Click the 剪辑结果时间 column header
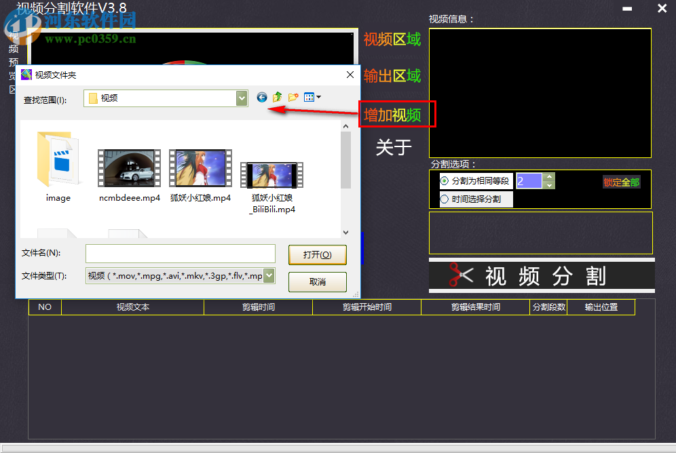 coord(476,307)
